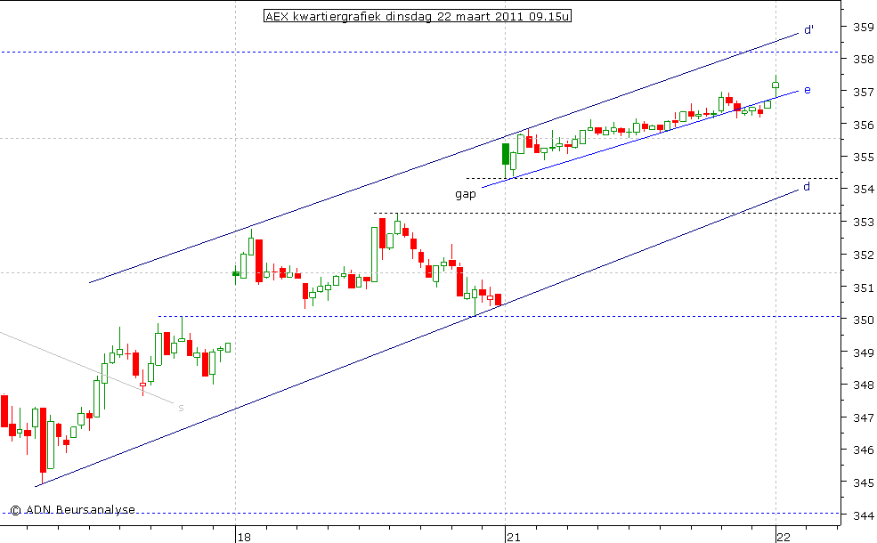
Task: Click the price label 354 on the axis
Action: point(863,190)
